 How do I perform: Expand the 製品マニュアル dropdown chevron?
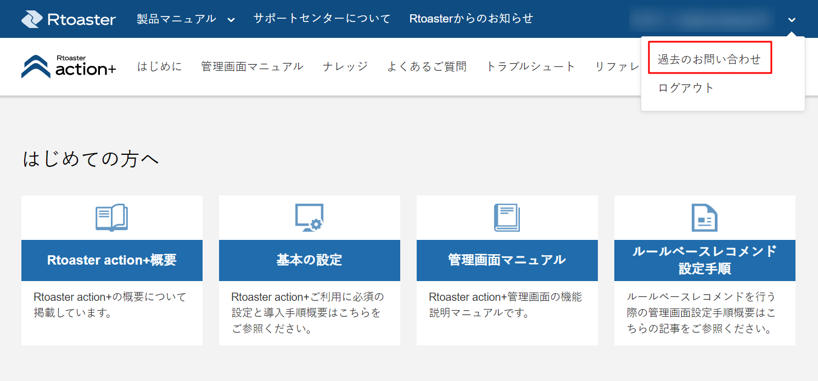tap(231, 20)
